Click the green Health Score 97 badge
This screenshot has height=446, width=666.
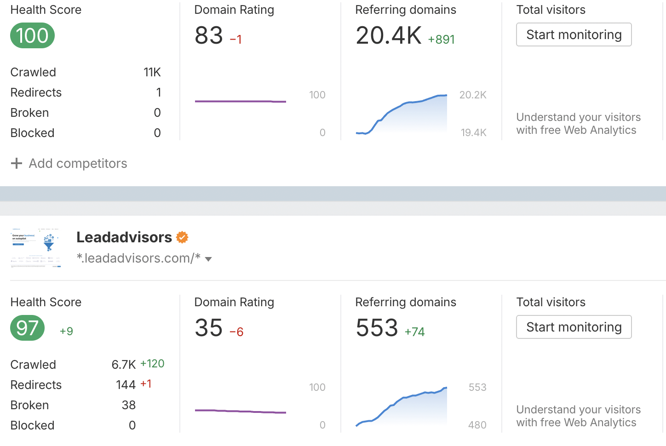point(28,328)
